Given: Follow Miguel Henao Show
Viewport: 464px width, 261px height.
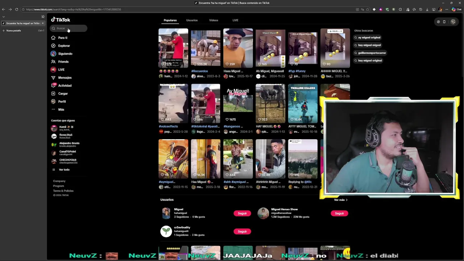Looking at the screenshot, I should click(x=339, y=214).
